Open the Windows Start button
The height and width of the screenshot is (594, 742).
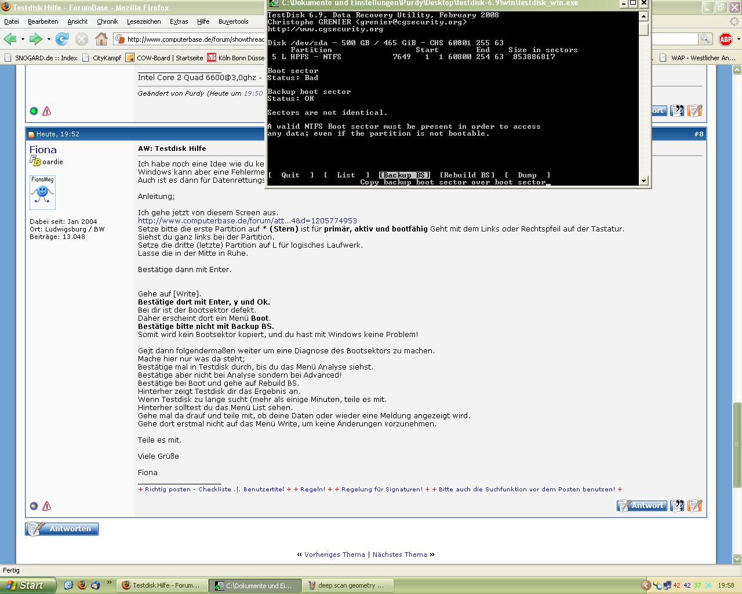(x=28, y=585)
